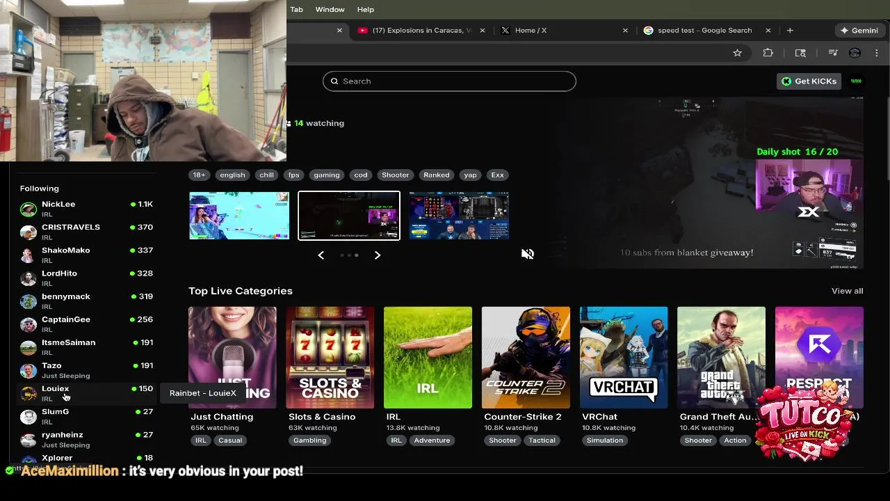Open the Gemini button in Chrome
Image resolution: width=890 pixels, height=501 pixels.
859,31
